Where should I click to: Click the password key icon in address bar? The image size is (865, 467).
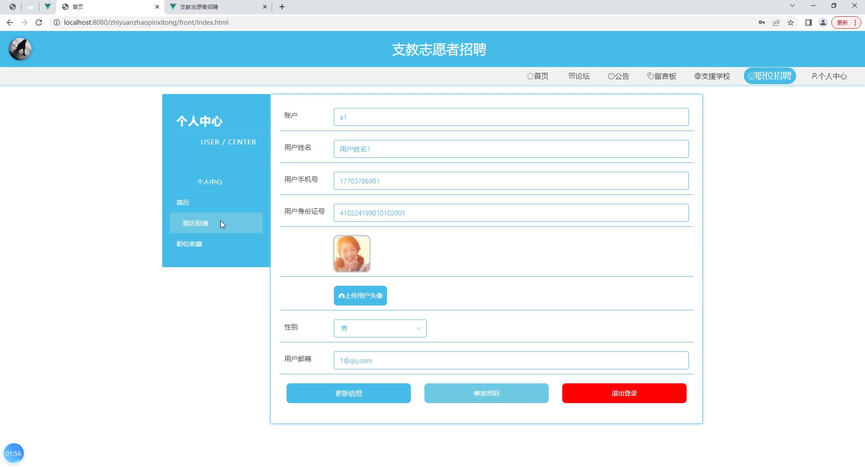[x=761, y=22]
